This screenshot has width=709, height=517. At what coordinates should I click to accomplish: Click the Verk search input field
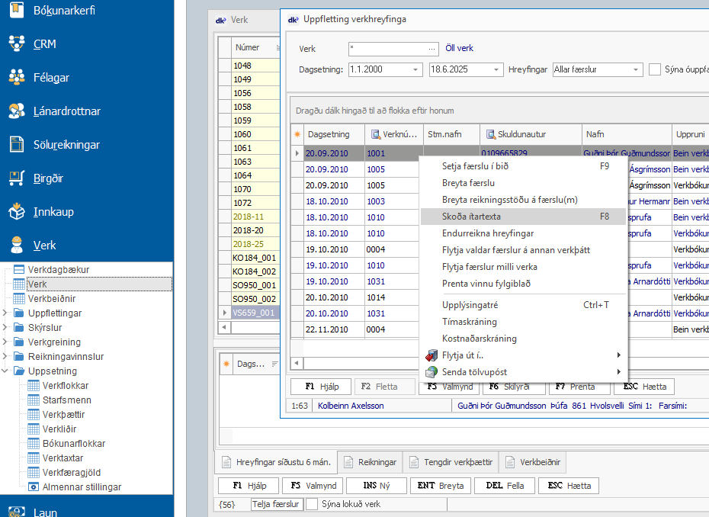pyautogui.click(x=388, y=48)
